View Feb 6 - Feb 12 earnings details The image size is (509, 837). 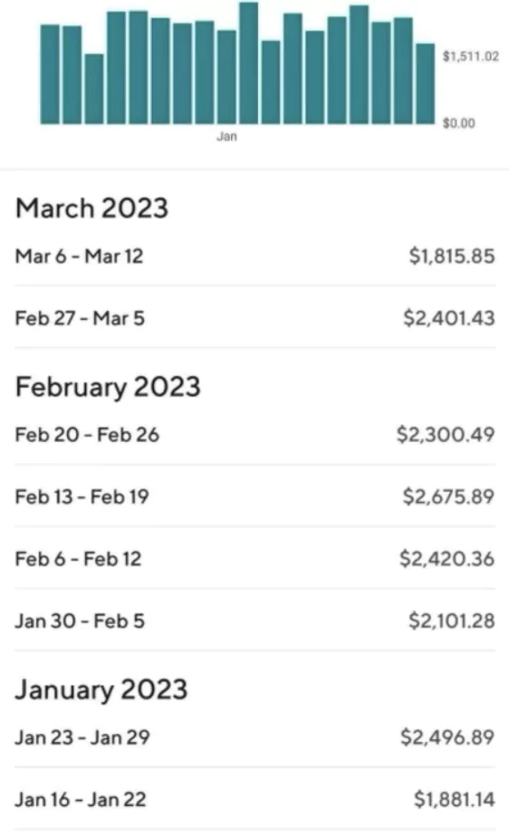click(255, 559)
